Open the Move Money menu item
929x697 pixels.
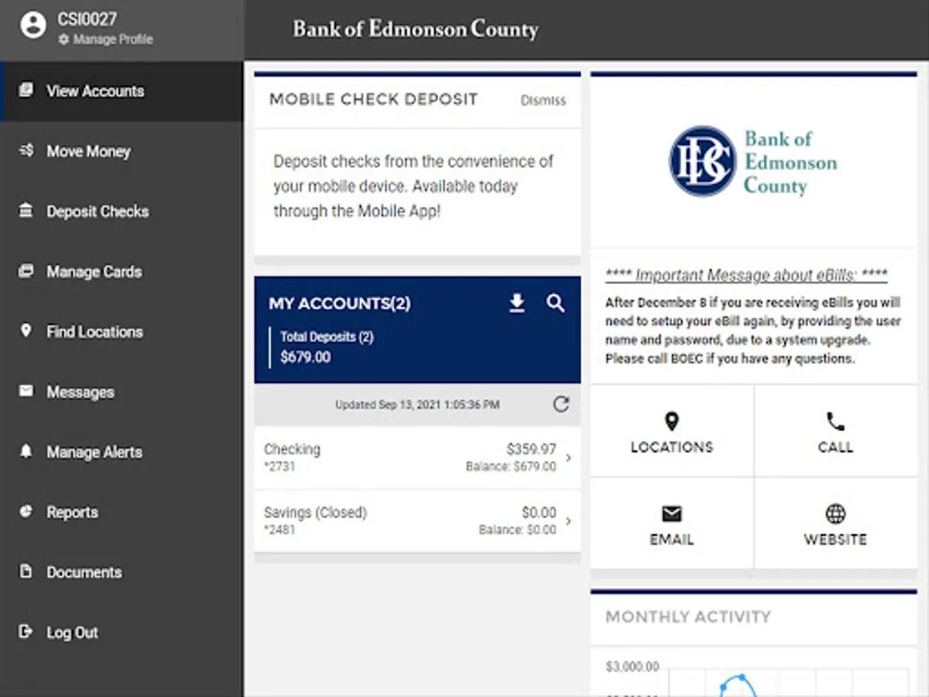122,151
